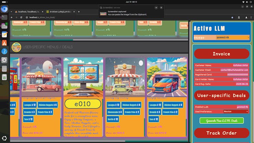The image size is (254, 143).
Task: Open the Text Editor dock icon
Action: (x=4, y=34)
